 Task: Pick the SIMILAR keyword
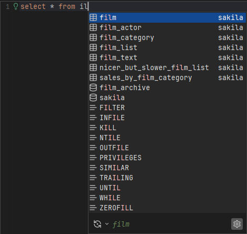167,168
